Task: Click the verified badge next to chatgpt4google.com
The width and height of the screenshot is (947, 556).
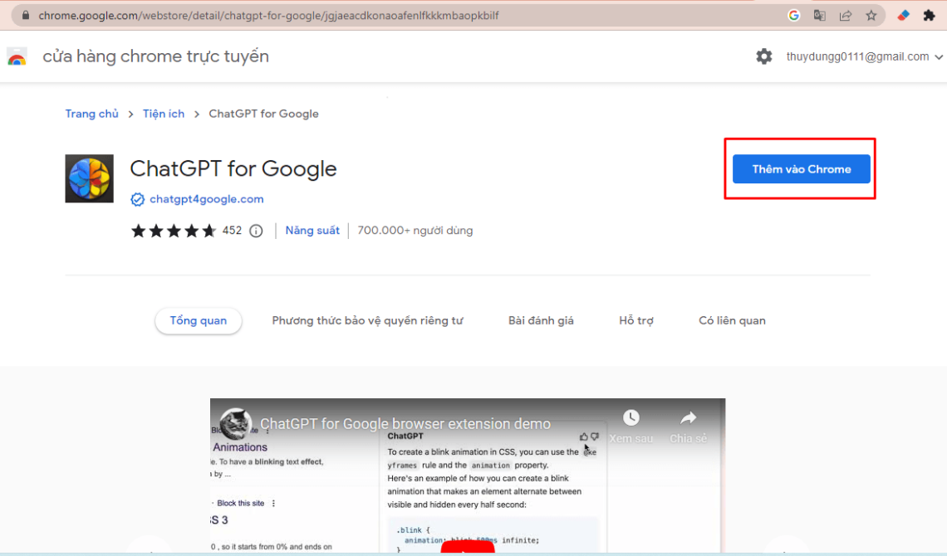Action: tap(136, 199)
